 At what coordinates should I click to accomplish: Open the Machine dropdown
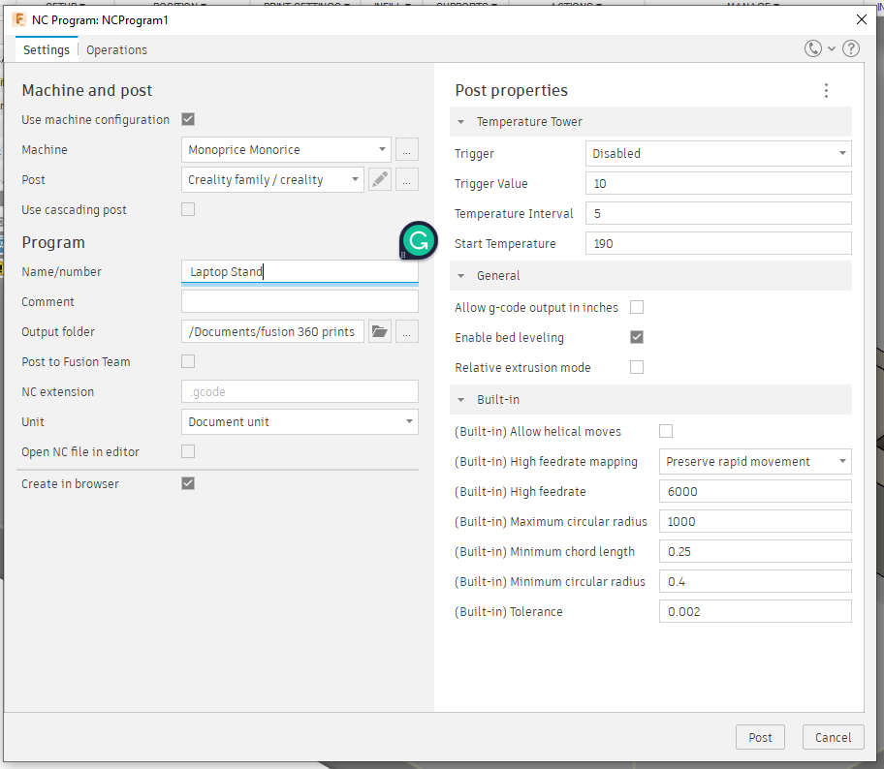pos(286,150)
